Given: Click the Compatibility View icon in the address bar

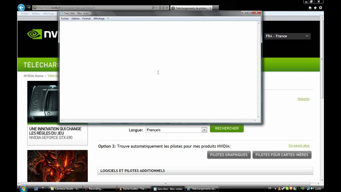Looking at the screenshot, I should (160, 8).
